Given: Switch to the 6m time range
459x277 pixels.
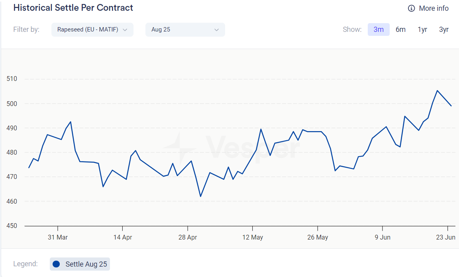Looking at the screenshot, I should tap(400, 29).
